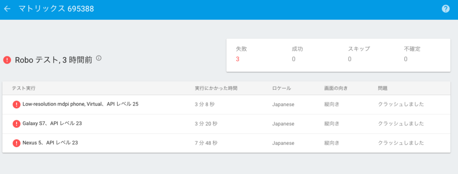Click クラッシュしました in the Low-resolution mdpi row

pos(401,105)
